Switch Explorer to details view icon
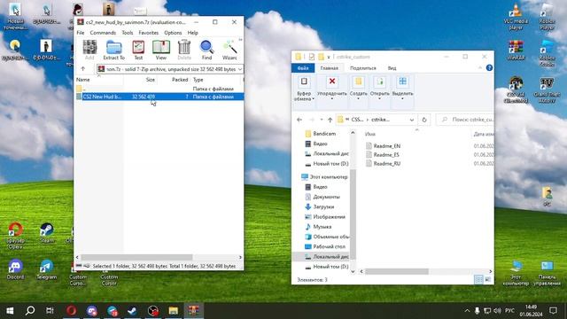 point(478,280)
